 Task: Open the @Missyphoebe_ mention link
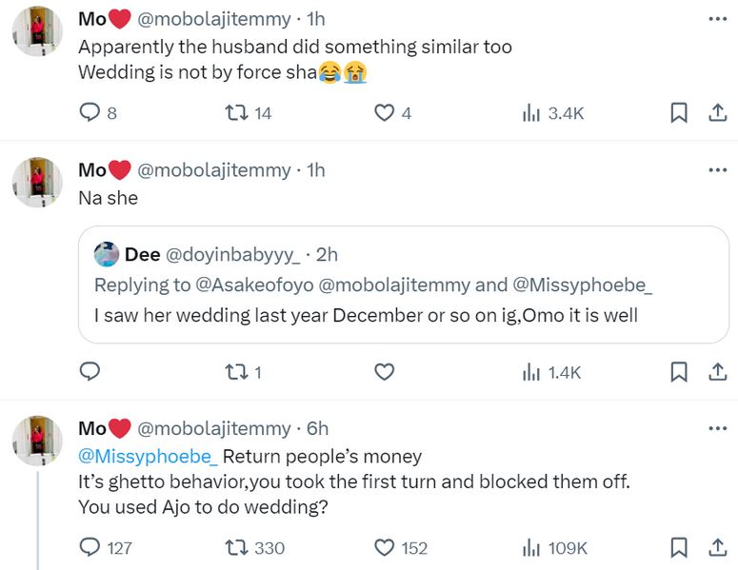(x=148, y=456)
